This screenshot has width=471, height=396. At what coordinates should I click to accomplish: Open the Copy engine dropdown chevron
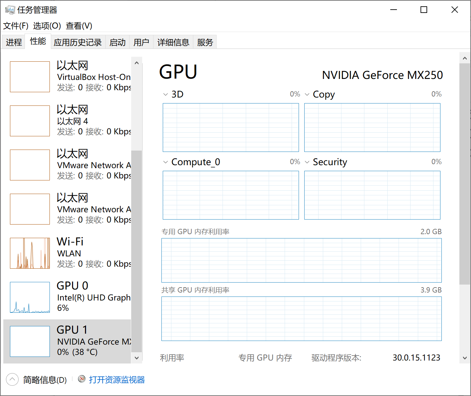tap(307, 95)
